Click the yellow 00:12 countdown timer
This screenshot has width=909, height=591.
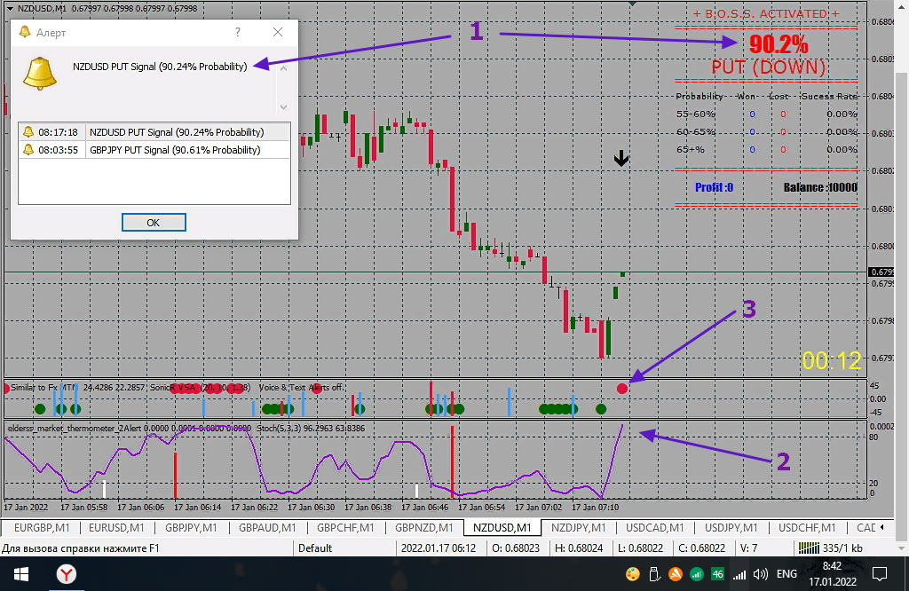tap(831, 361)
